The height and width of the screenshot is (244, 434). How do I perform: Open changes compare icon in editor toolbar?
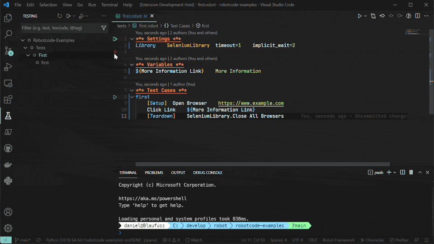(373, 16)
